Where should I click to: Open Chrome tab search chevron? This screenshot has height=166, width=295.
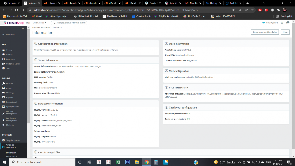(x=264, y=3)
